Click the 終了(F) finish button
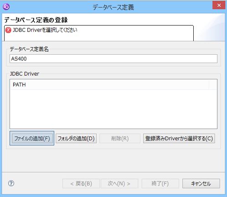Viewport: 227px width, 197px height. coord(160,184)
